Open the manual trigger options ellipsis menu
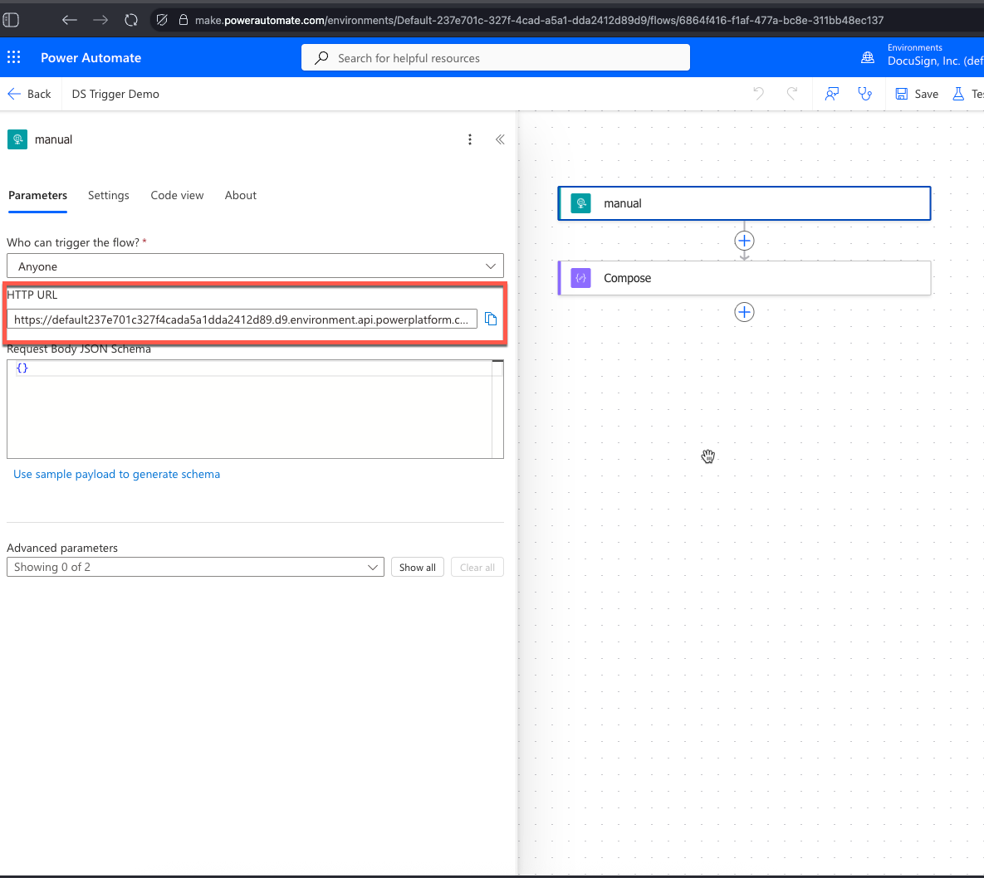The image size is (984, 878). pyautogui.click(x=470, y=139)
